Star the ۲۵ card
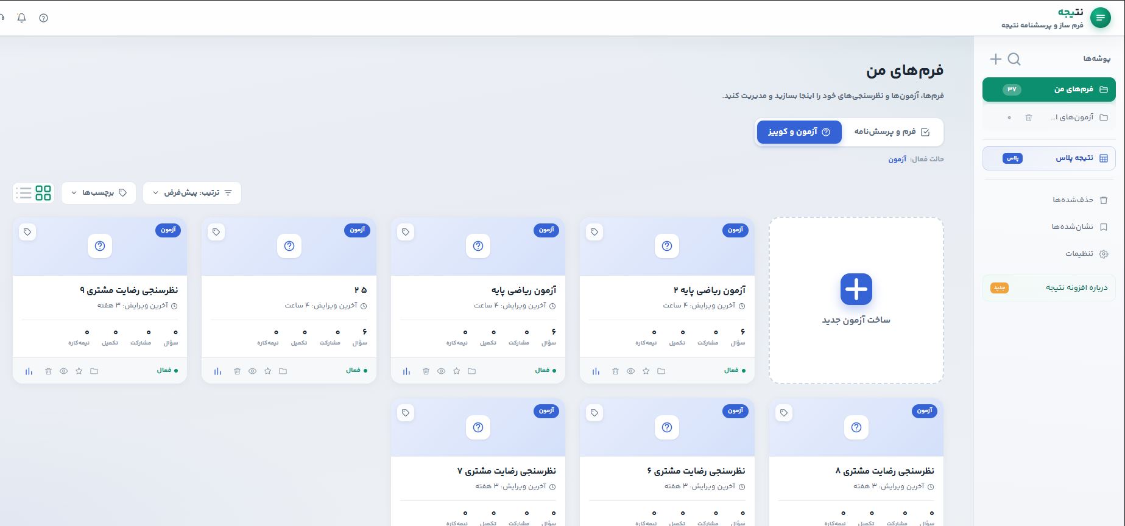This screenshot has width=1125, height=526. [x=268, y=371]
